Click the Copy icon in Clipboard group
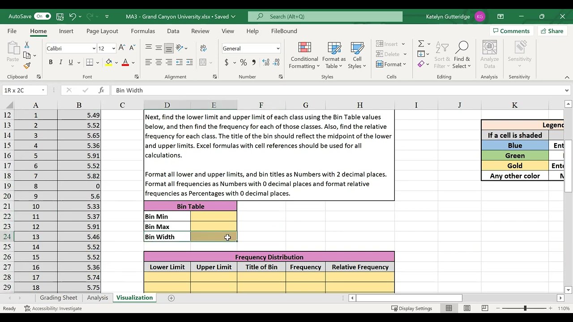Screen dimensions: 573x322 coord(27,55)
